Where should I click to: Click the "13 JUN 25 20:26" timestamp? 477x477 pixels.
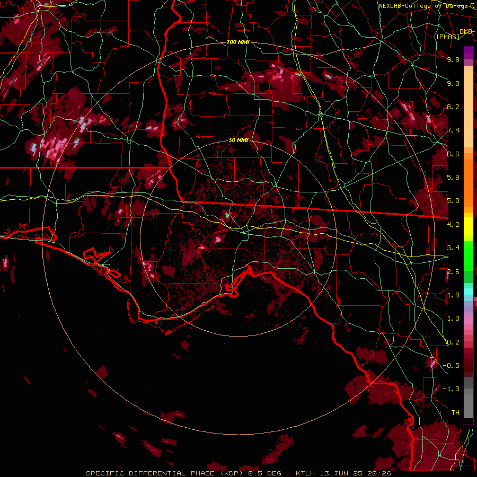pyautogui.click(x=356, y=473)
